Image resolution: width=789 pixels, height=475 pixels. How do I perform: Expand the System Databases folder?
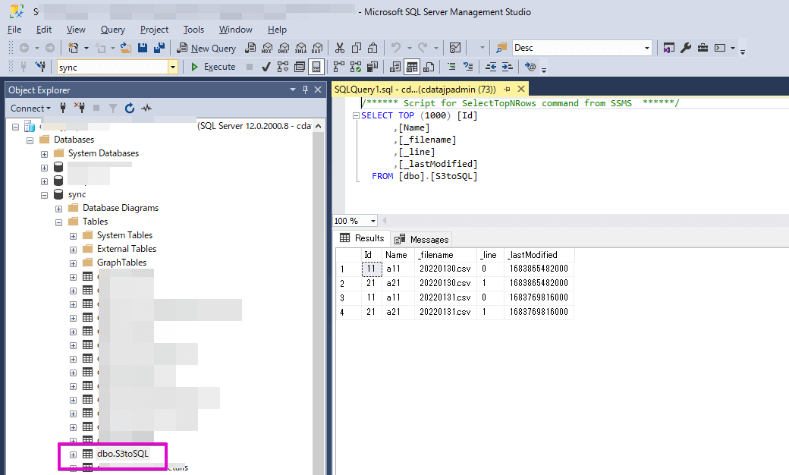point(44,154)
